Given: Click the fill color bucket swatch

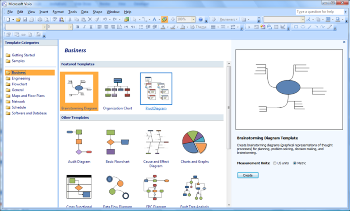Looking at the screenshot, I should [182, 27].
